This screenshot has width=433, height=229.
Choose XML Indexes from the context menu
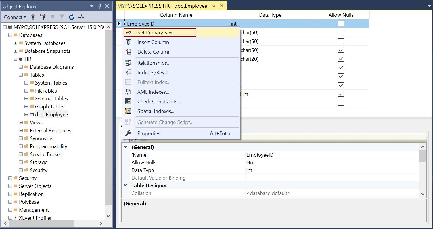tap(153, 92)
